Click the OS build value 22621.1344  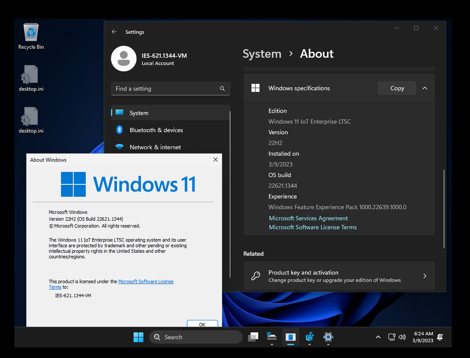(x=283, y=186)
